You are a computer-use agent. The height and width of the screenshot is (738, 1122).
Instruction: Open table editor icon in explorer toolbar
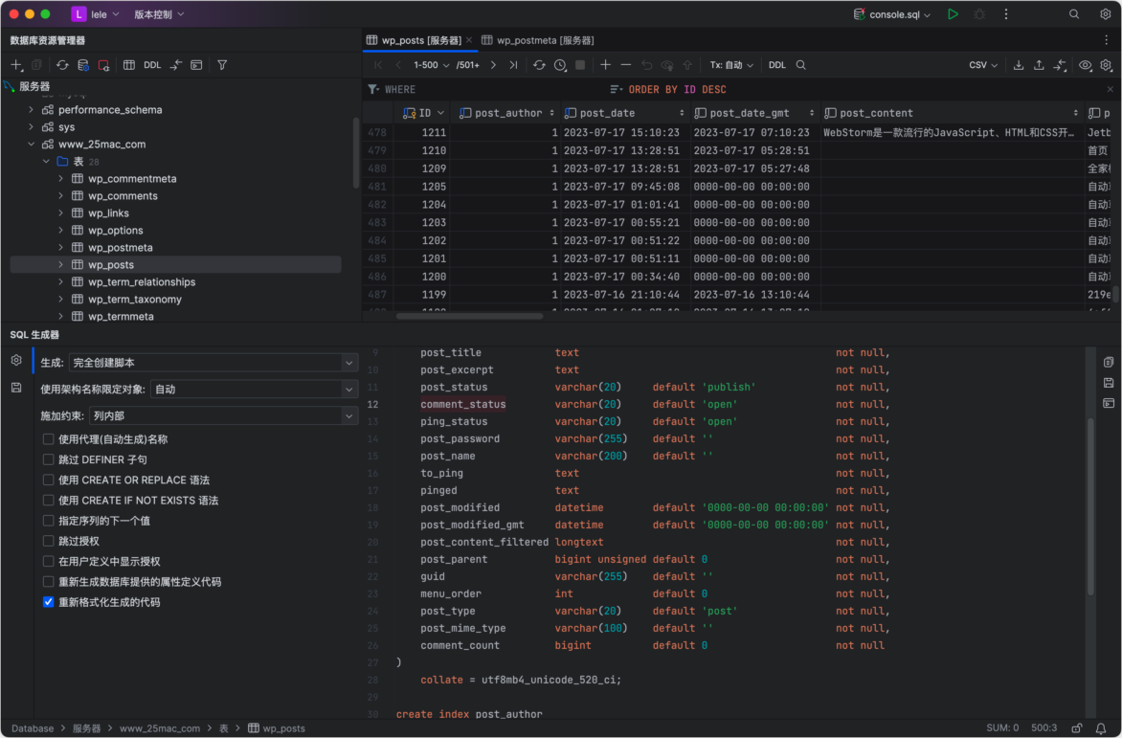129,65
